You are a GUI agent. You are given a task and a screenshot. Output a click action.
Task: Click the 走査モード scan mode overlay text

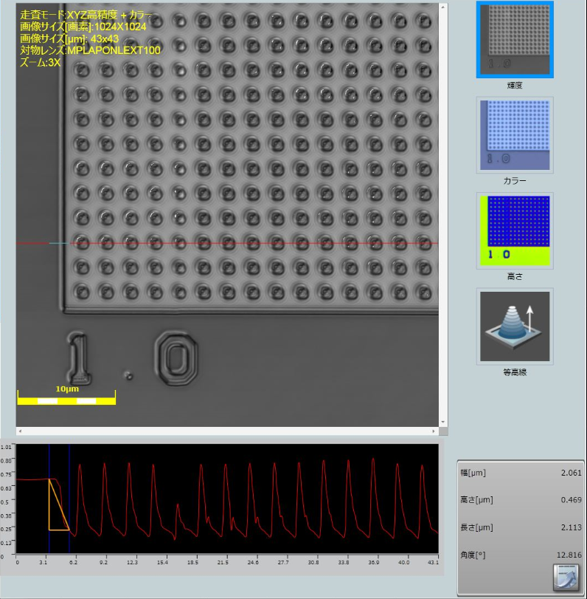tap(86, 16)
